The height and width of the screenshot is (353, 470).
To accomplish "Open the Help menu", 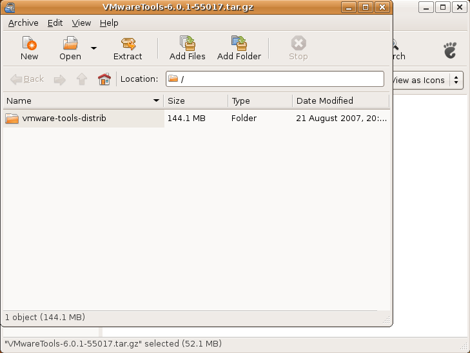I will tap(109, 23).
